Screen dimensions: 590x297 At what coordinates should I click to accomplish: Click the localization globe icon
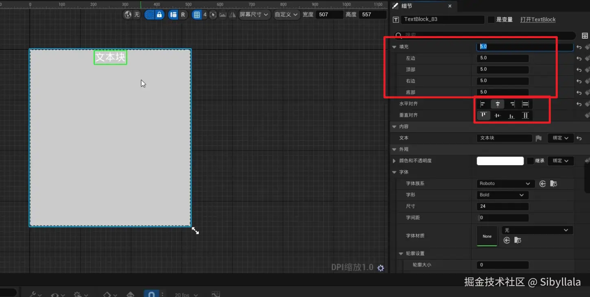click(128, 15)
